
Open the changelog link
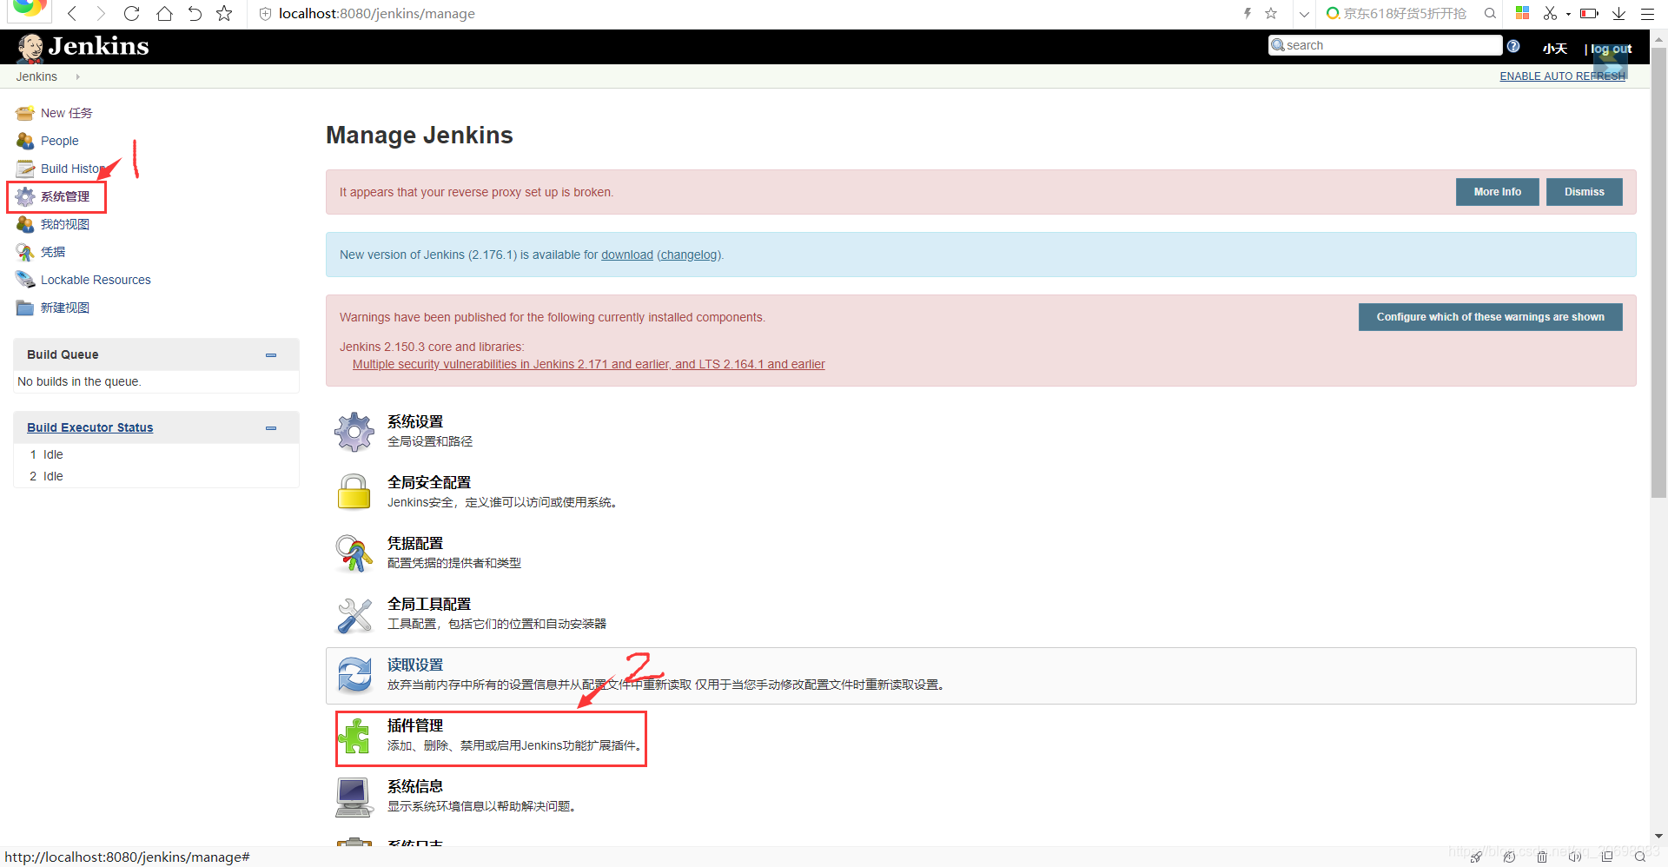(690, 255)
